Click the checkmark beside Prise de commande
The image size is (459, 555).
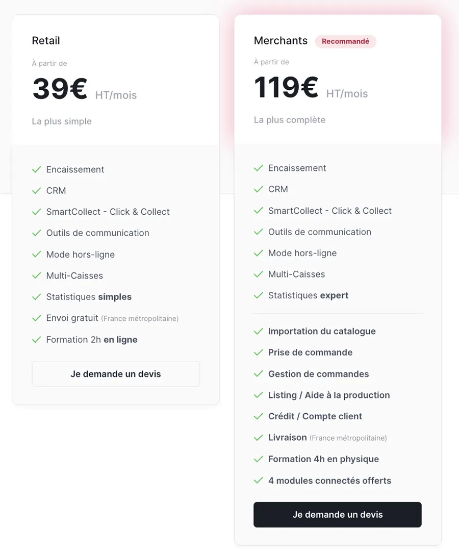click(258, 352)
